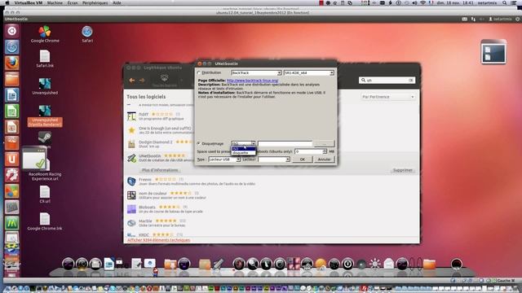Click the green M launcher icon

coord(11,222)
